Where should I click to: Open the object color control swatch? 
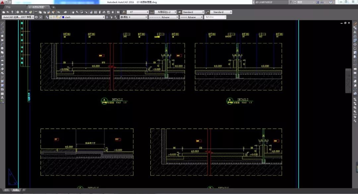(x=122, y=17)
